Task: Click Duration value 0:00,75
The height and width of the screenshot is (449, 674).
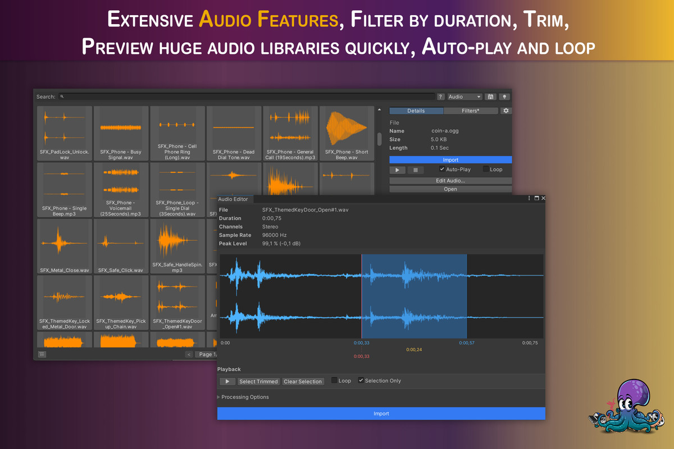Action: (x=272, y=218)
